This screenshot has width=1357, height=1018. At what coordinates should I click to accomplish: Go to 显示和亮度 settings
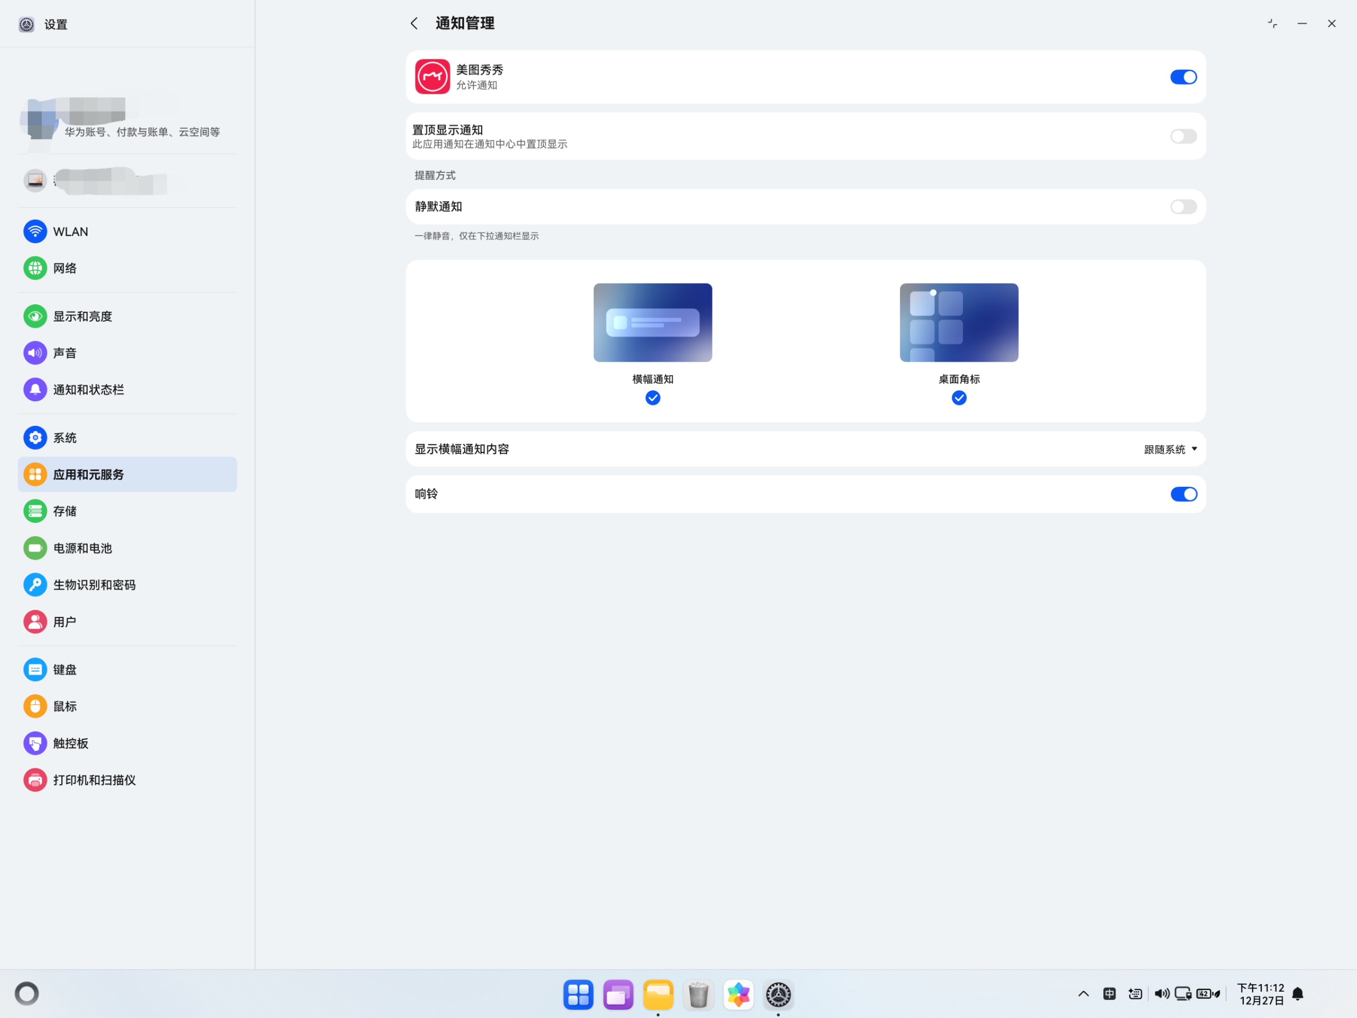(x=82, y=316)
